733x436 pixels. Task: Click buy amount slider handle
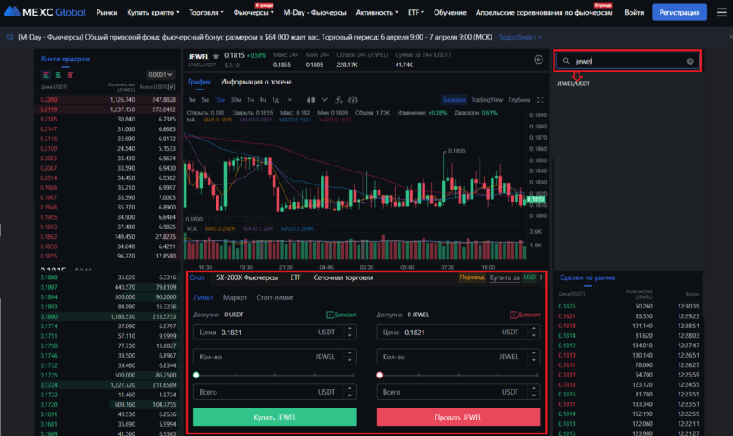point(197,375)
